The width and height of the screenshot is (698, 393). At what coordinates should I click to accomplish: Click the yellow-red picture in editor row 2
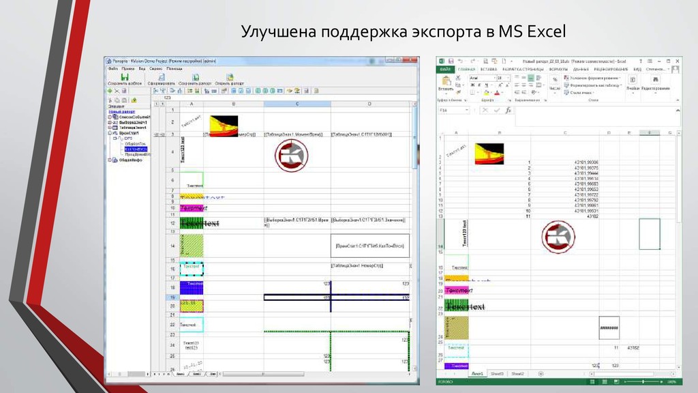tap(224, 126)
